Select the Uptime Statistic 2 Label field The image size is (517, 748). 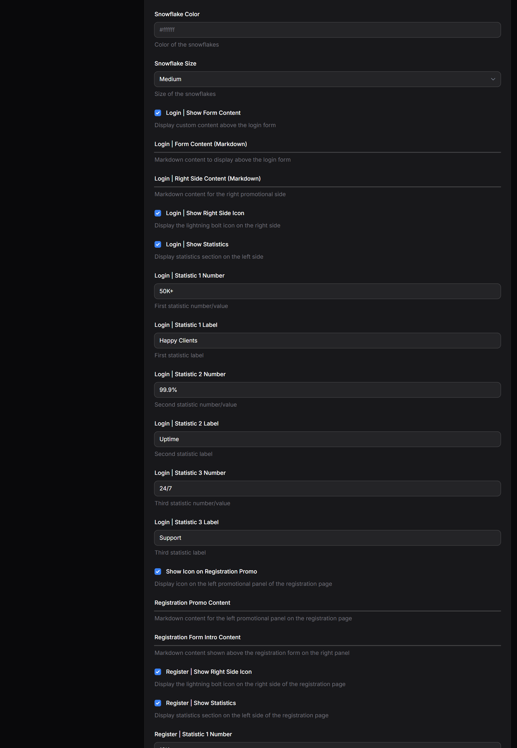[x=327, y=439]
